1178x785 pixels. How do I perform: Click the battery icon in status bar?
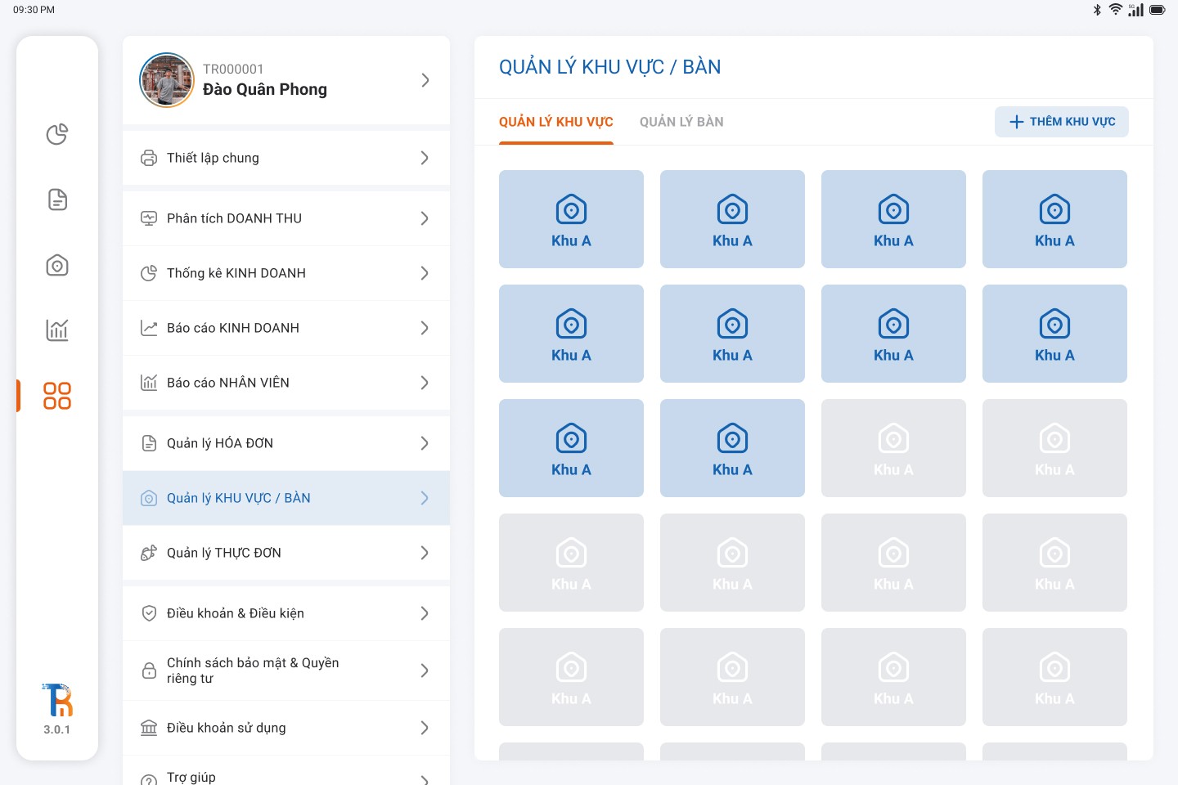pyautogui.click(x=1158, y=10)
